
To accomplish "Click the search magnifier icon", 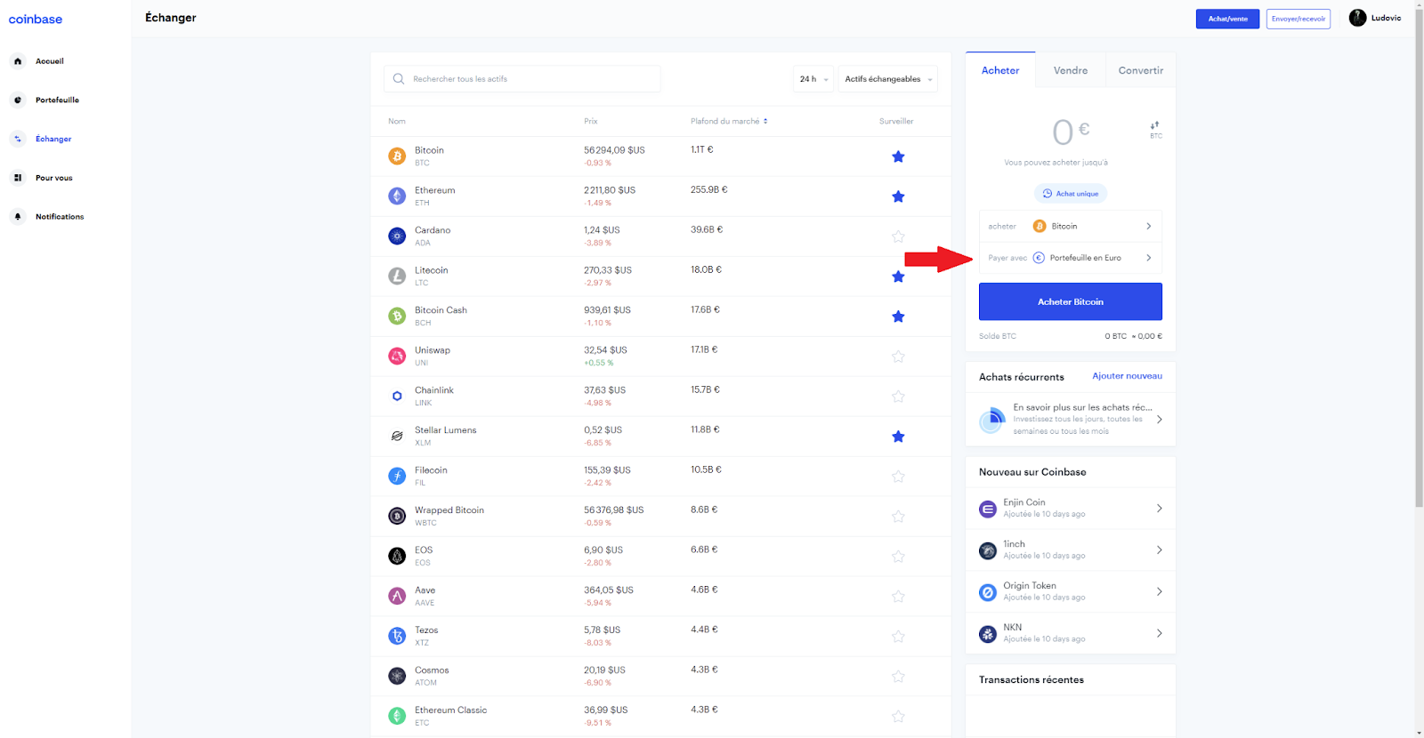I will tap(399, 79).
